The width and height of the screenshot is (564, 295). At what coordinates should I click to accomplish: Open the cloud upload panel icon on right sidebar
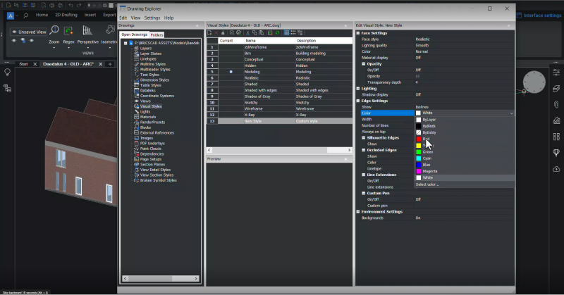(x=556, y=169)
